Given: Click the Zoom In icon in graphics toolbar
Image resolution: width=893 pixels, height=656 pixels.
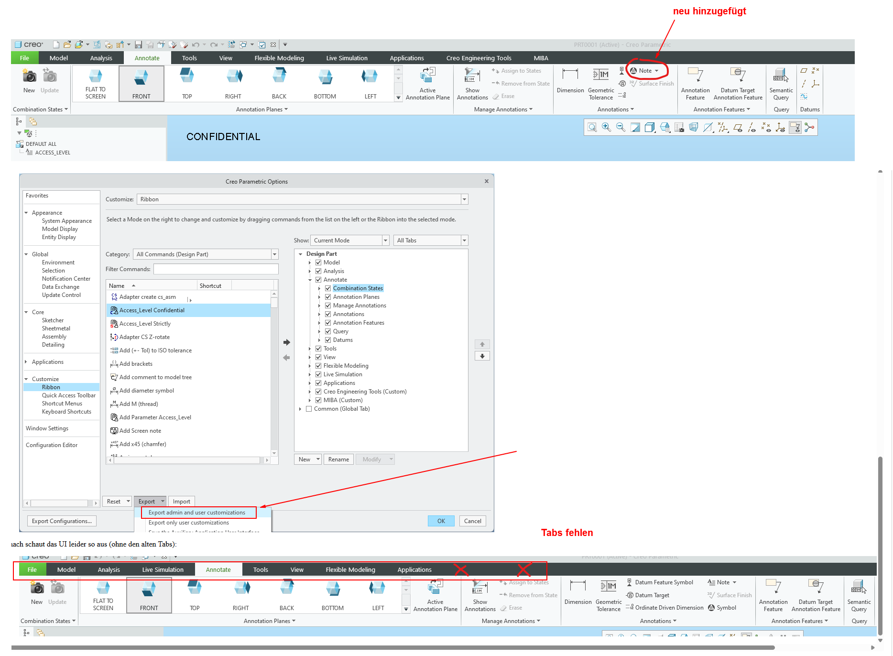Looking at the screenshot, I should click(x=607, y=128).
